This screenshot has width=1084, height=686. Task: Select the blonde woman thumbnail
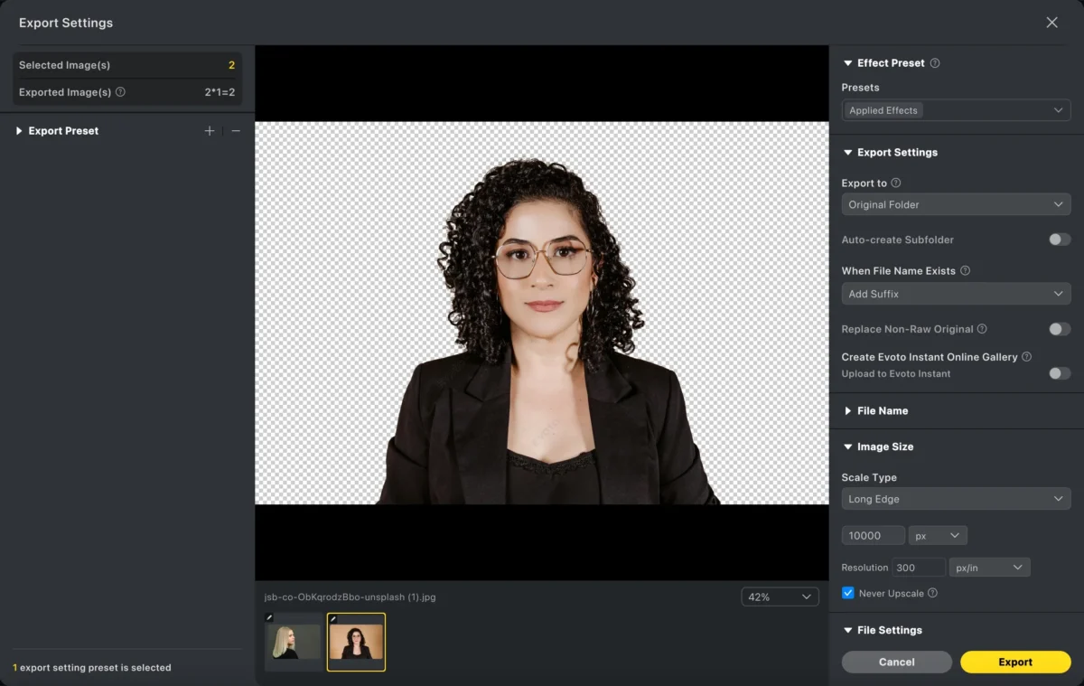tap(293, 642)
